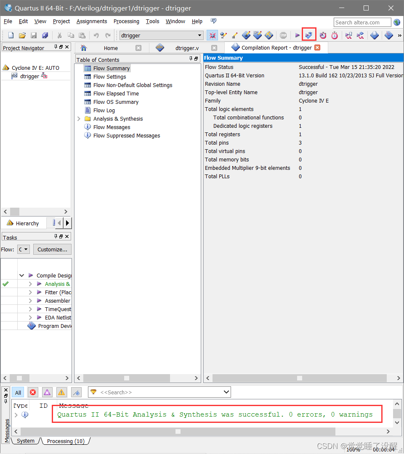Select the dtrigger entity in Project Navigator
The height and width of the screenshot is (454, 404).
[x=29, y=76]
